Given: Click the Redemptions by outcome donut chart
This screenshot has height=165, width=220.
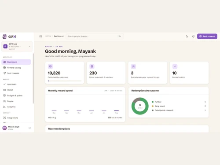Looking at the screenshot, I should (140, 106).
